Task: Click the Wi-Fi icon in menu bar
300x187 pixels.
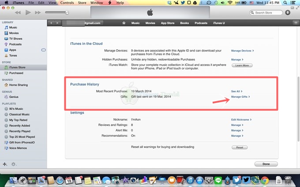Action: click(229, 3)
